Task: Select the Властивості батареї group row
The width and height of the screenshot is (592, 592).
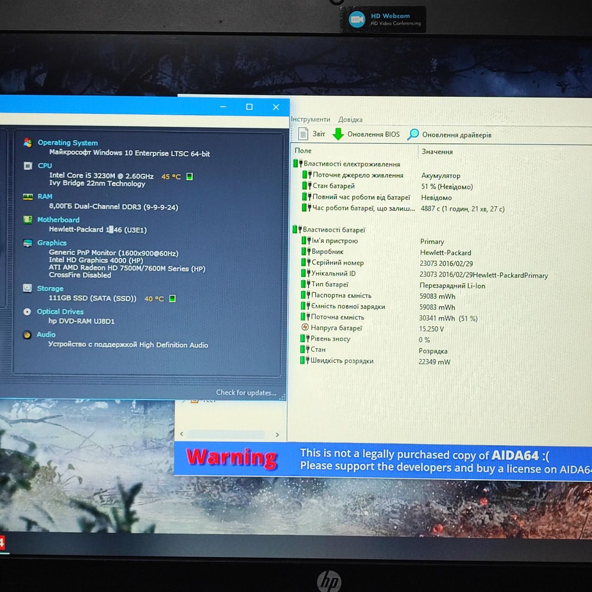Action: click(329, 229)
